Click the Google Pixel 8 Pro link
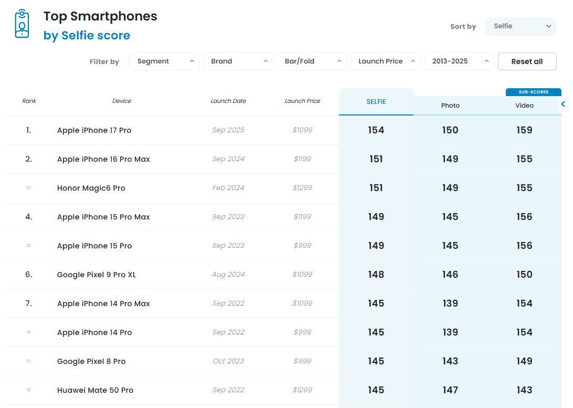 coord(91,361)
